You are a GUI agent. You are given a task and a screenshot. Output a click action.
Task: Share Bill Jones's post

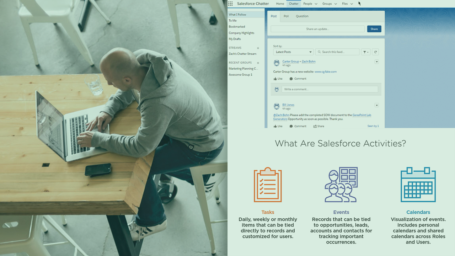coord(318,126)
